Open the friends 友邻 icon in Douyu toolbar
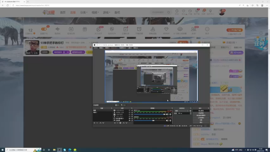 click(193, 29)
